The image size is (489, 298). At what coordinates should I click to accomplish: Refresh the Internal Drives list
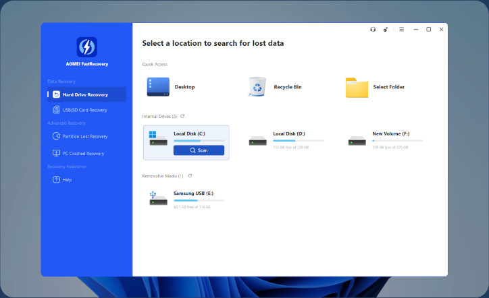point(182,116)
